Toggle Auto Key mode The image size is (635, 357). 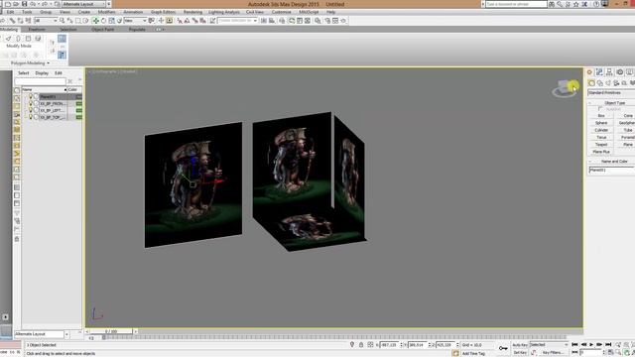(x=520, y=345)
